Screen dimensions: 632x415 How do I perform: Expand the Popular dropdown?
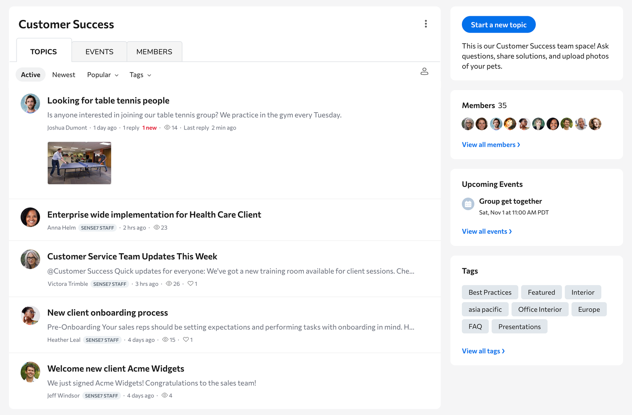103,75
